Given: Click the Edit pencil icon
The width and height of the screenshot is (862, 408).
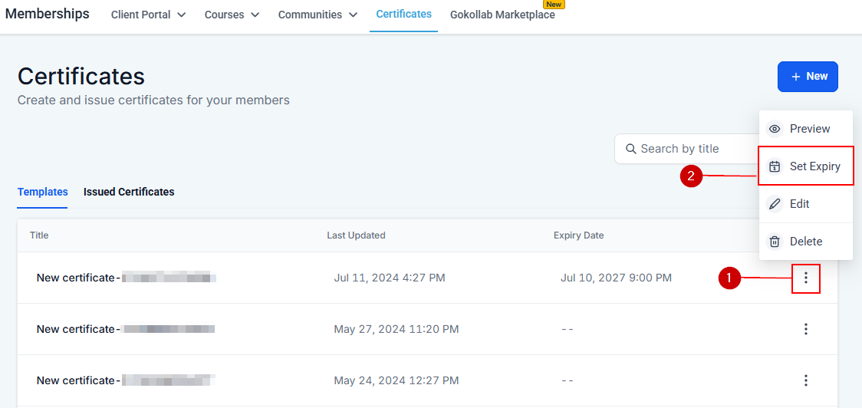Looking at the screenshot, I should click(775, 204).
